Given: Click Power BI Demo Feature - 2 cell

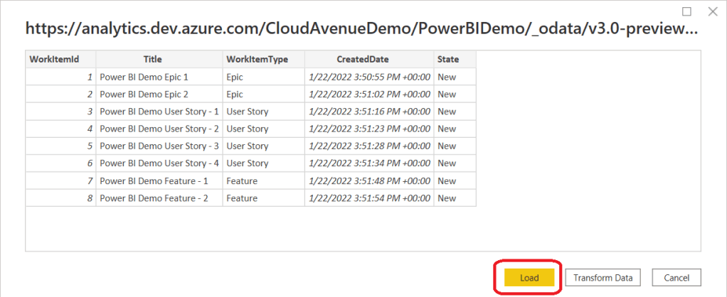Looking at the screenshot, I should (x=154, y=198).
